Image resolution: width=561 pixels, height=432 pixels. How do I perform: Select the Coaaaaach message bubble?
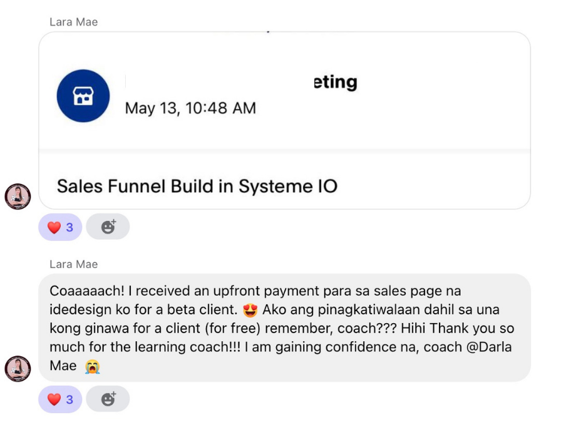pyautogui.click(x=284, y=327)
